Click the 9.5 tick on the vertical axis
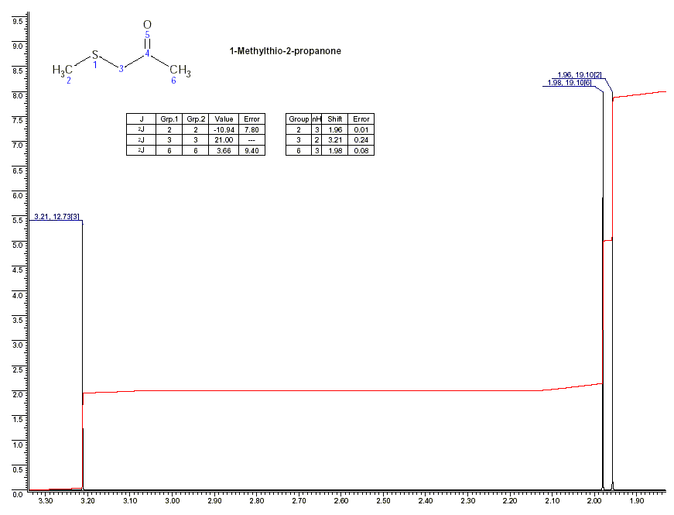This screenshot has width=674, height=515. click(18, 21)
